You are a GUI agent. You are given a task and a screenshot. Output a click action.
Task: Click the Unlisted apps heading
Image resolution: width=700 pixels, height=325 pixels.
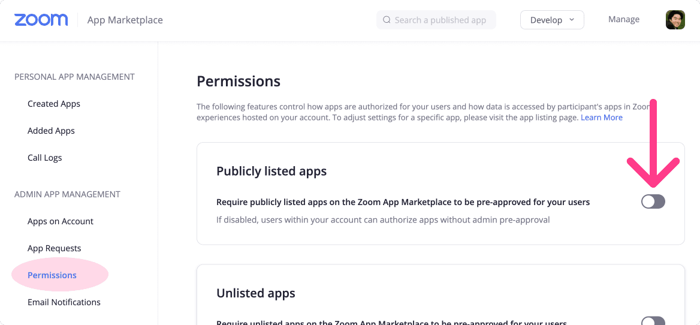(x=256, y=293)
